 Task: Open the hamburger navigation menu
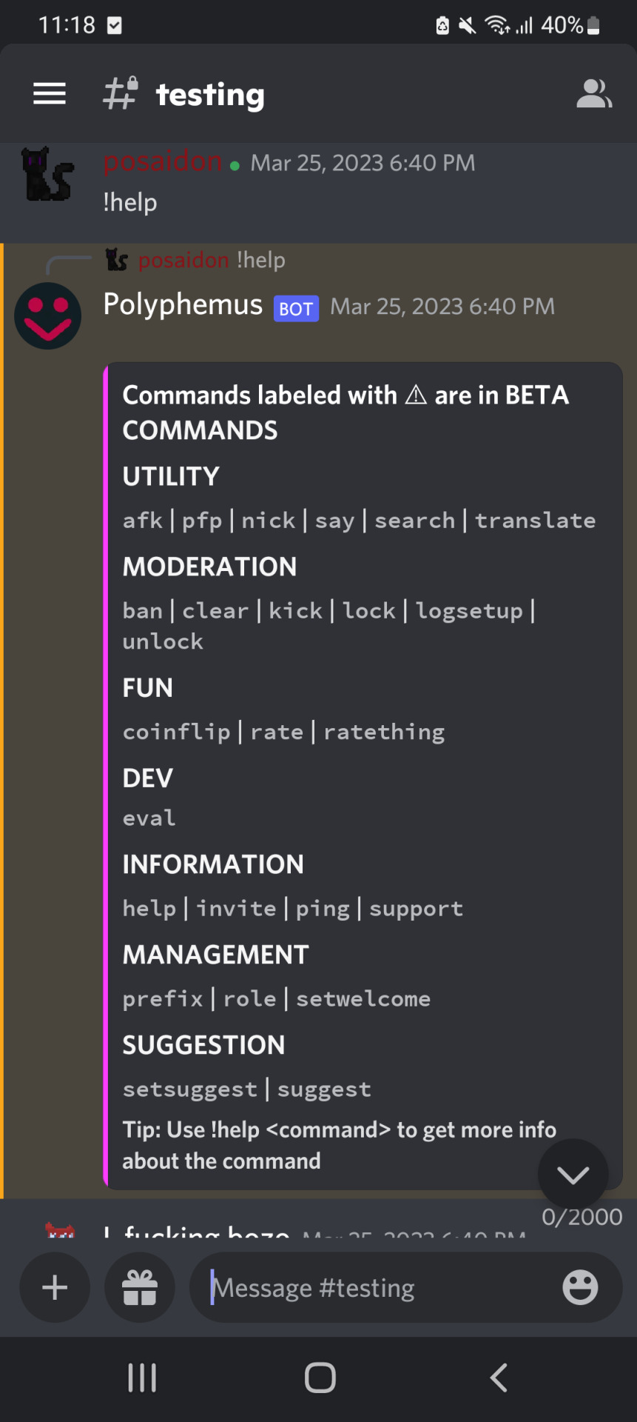(x=50, y=94)
